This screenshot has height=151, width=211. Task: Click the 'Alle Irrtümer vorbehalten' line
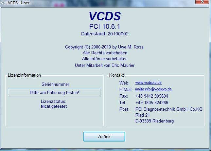coord(105,59)
